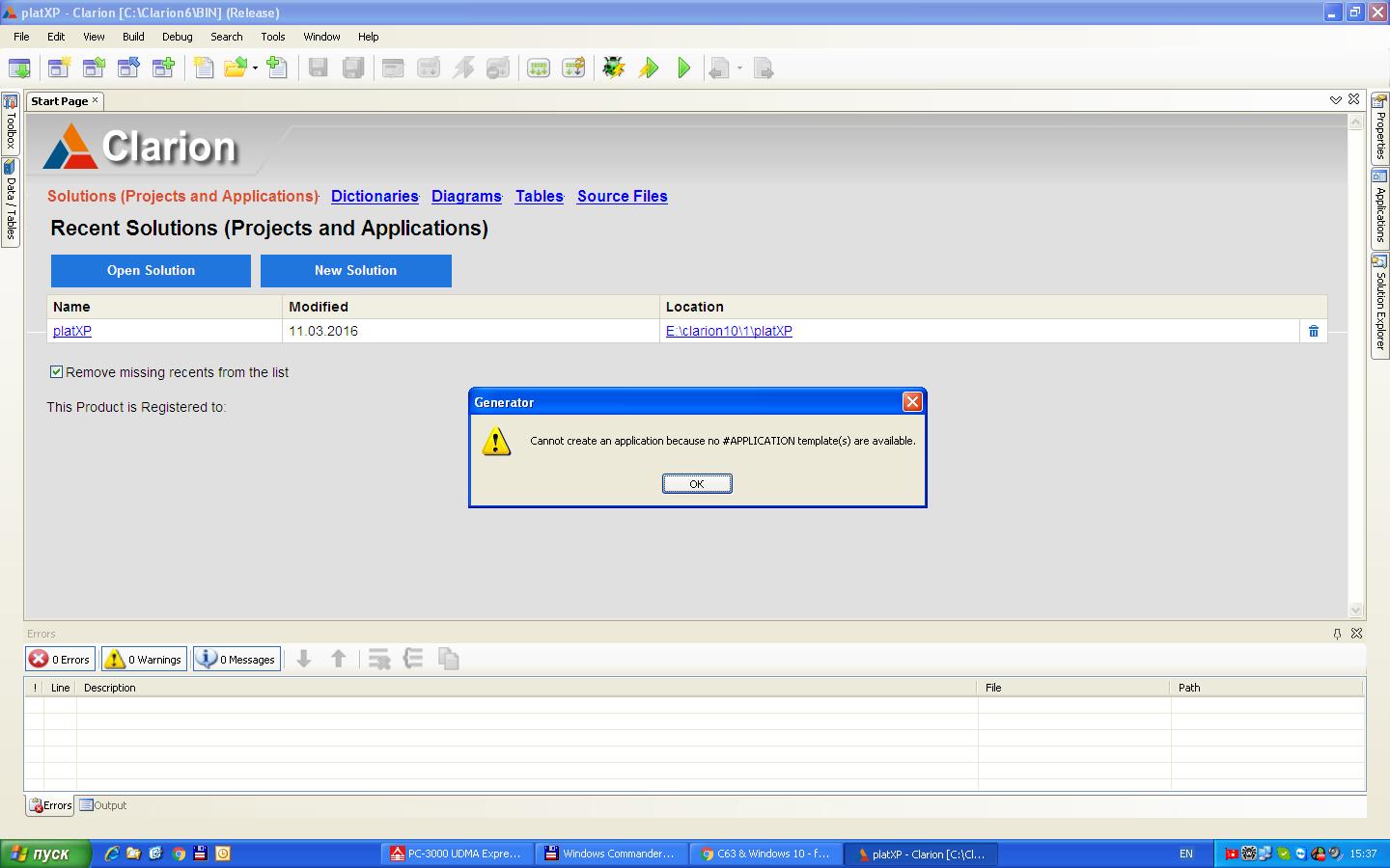This screenshot has height=868, width=1390.
Task: Click the play with lightning bolt icon
Action: [x=649, y=68]
